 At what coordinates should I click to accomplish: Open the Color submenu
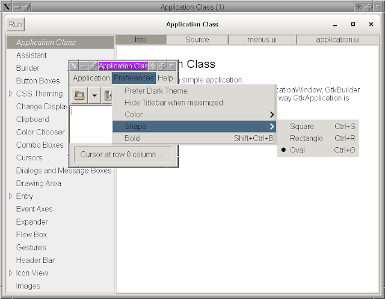[194, 115]
